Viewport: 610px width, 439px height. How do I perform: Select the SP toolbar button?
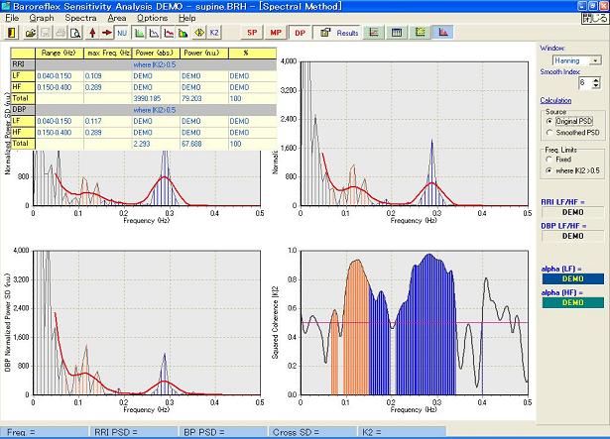pyautogui.click(x=252, y=33)
